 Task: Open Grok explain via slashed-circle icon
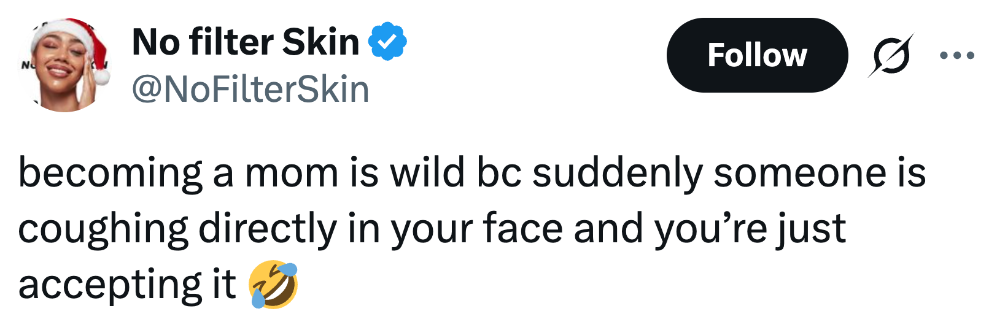tap(891, 55)
